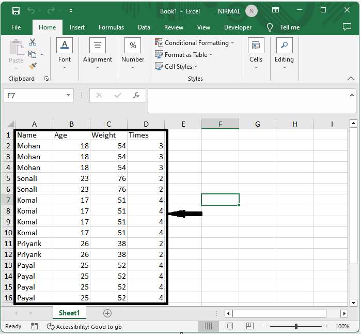Open Accessibility: Good to go checker
The width and height of the screenshot is (361, 334).
click(84, 327)
